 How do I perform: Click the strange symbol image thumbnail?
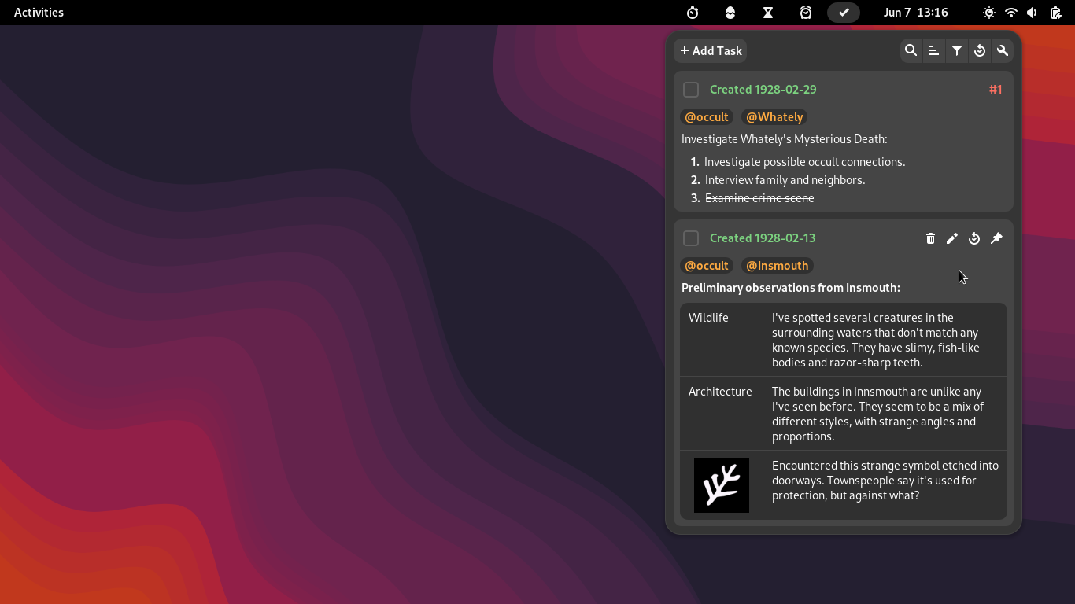click(x=722, y=485)
